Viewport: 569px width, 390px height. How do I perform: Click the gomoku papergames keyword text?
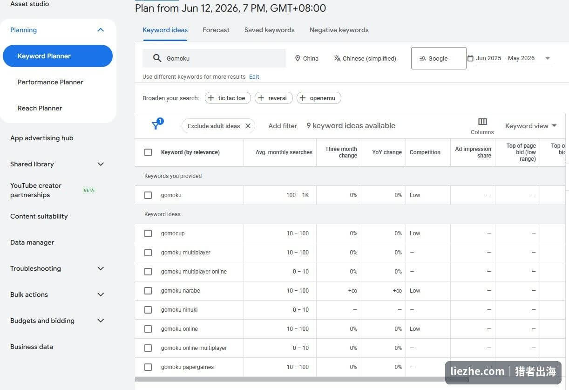[187, 367]
